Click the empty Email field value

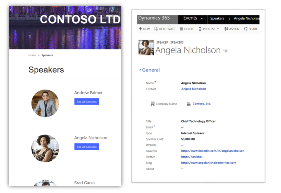[x=182, y=127]
